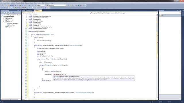Open the Debug menu
184x103 pixels.
tap(27, 3)
